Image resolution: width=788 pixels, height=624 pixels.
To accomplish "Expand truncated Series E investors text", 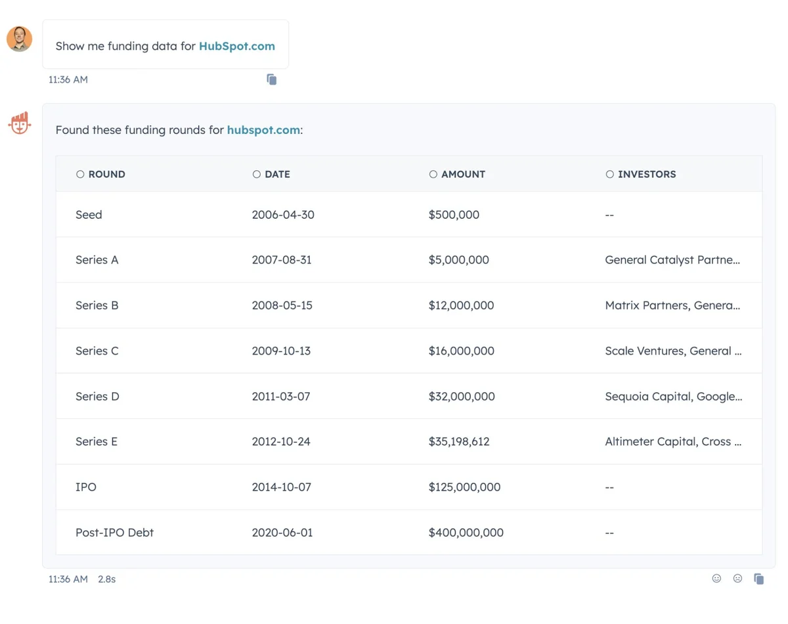I will 673,442.
